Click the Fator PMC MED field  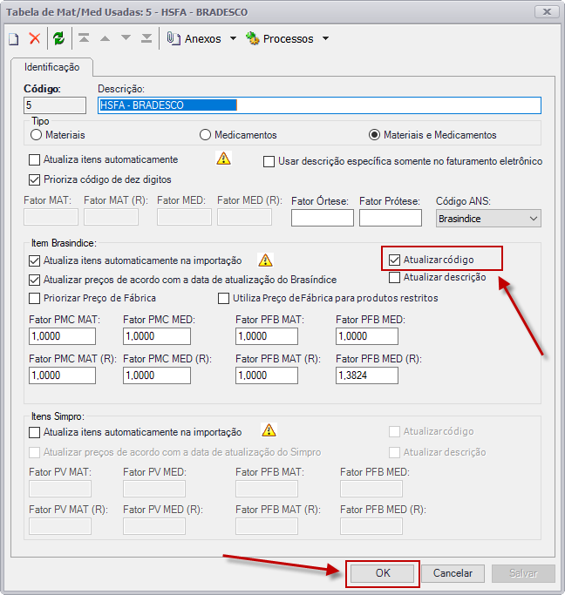coord(157,336)
